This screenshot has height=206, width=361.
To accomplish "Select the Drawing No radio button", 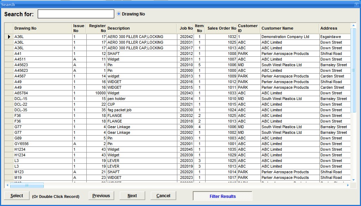I will [119, 14].
